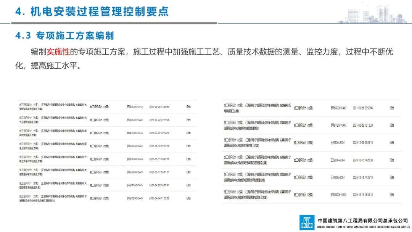Open plan title in 2021-08-08 row
The height and width of the screenshot is (232, 412).
click(53, 107)
